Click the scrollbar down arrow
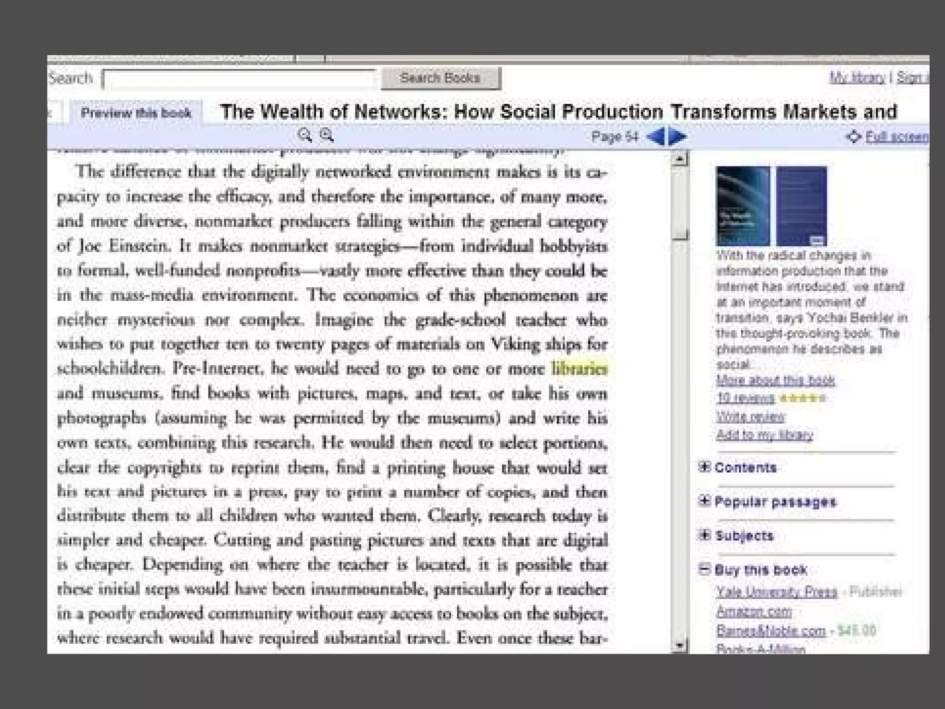 point(679,645)
